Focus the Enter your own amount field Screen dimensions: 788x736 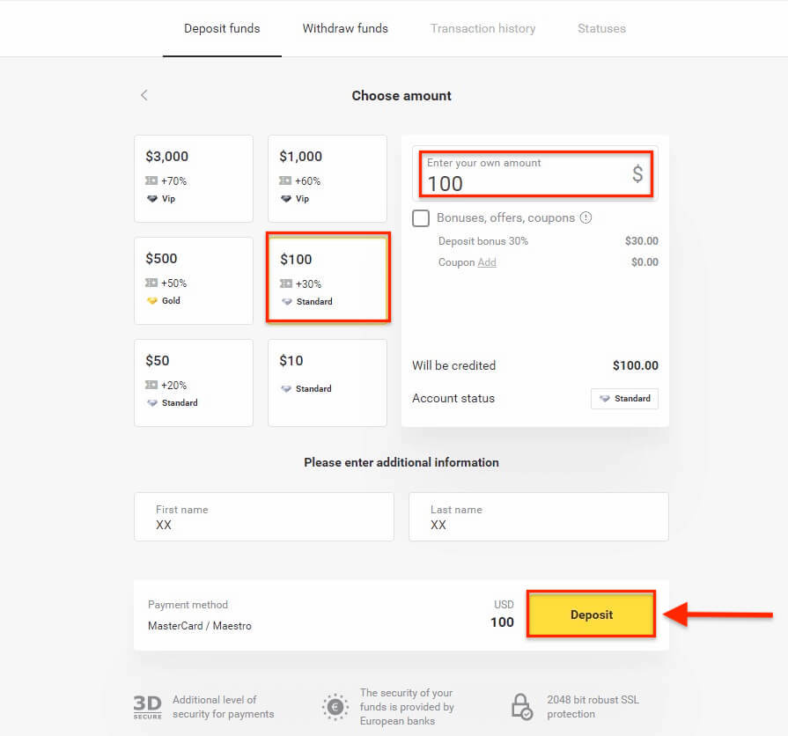tap(527, 174)
